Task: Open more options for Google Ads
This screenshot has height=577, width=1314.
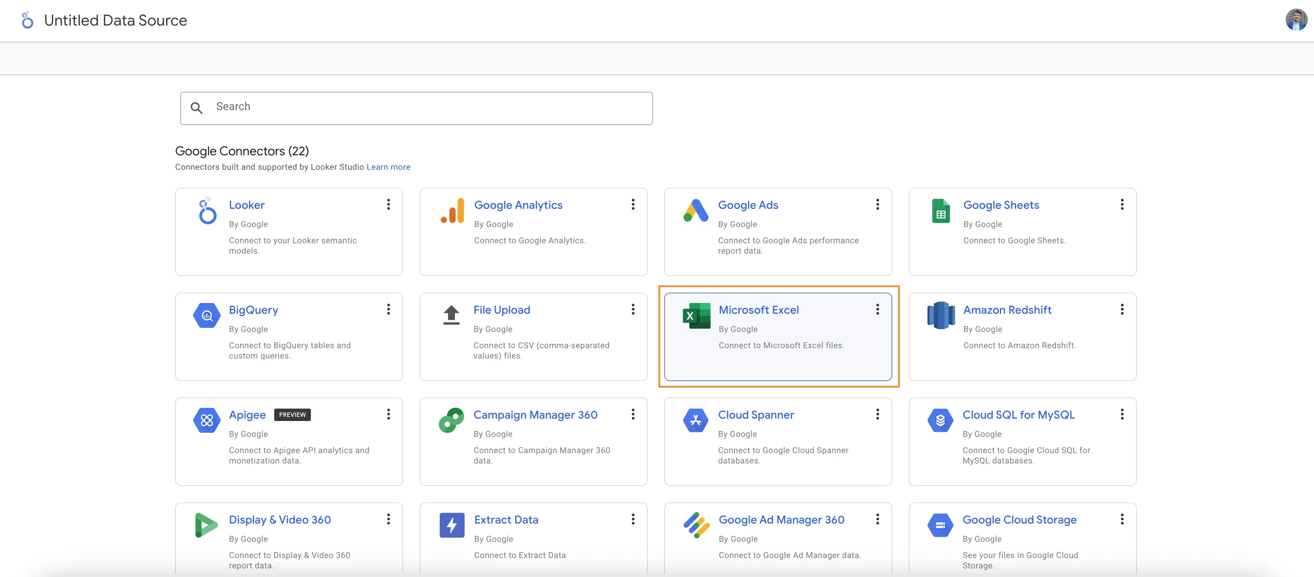Action: coord(877,204)
